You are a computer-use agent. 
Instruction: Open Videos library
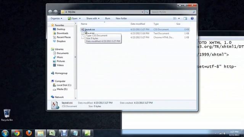coord(60,65)
